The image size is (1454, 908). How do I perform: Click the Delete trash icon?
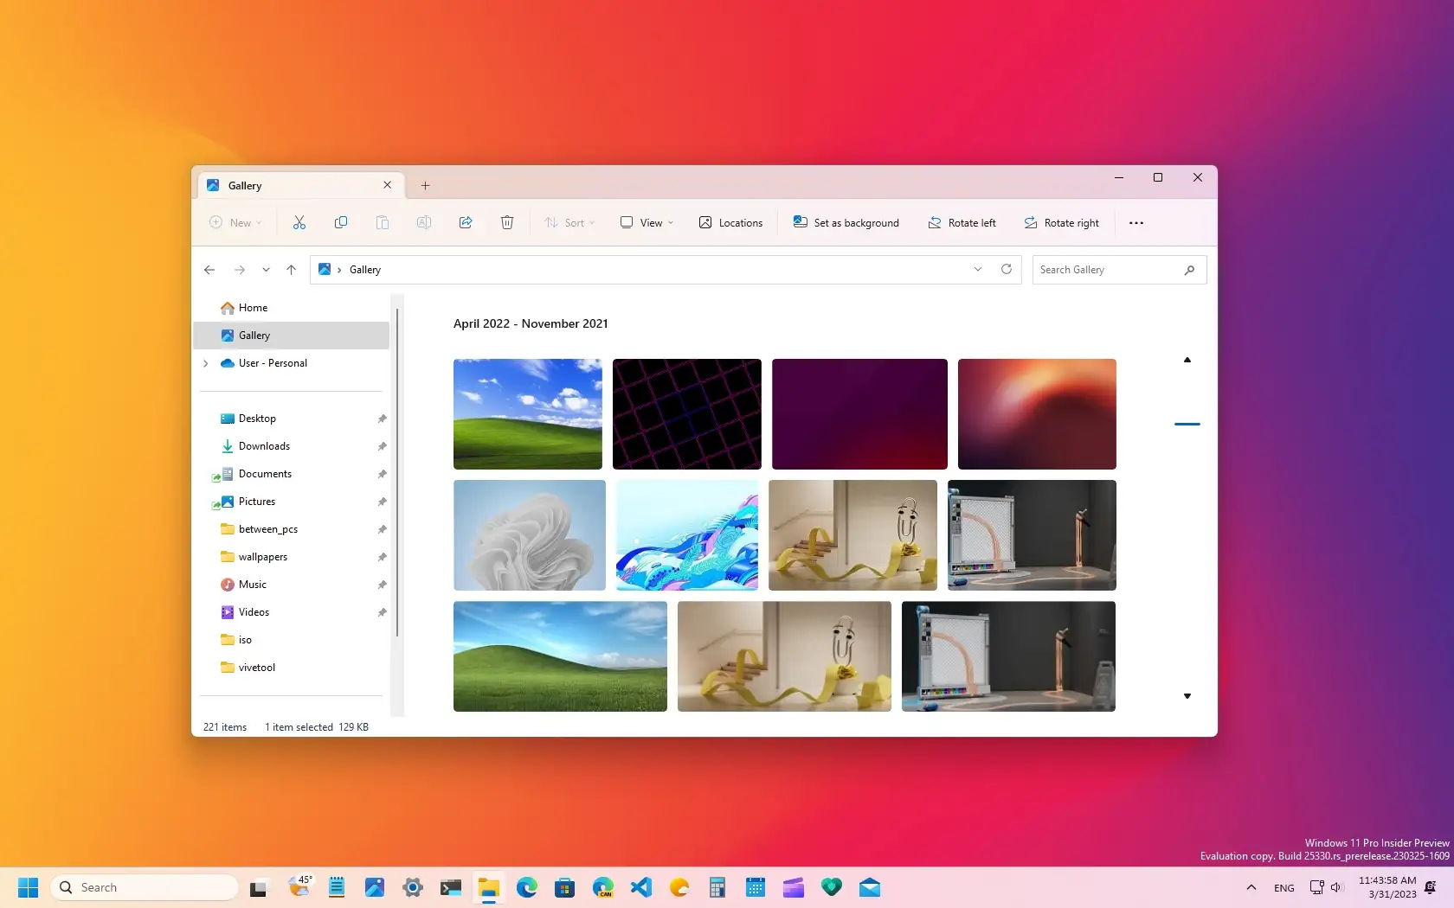pos(507,223)
